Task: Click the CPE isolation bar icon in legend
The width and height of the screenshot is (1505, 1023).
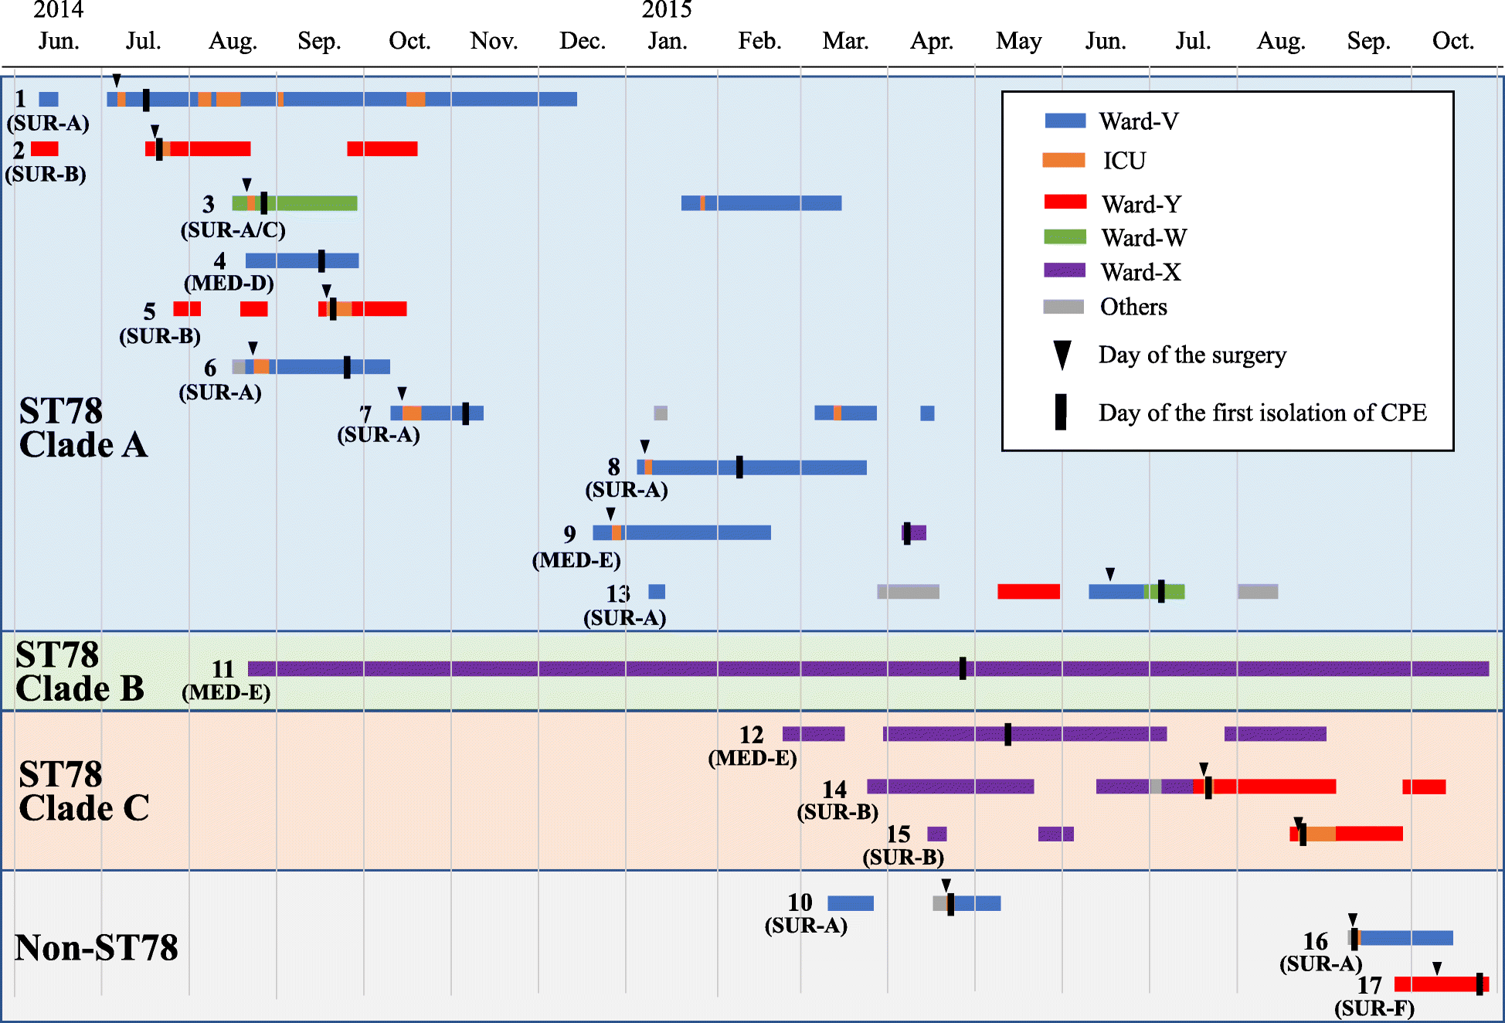Action: [1061, 412]
